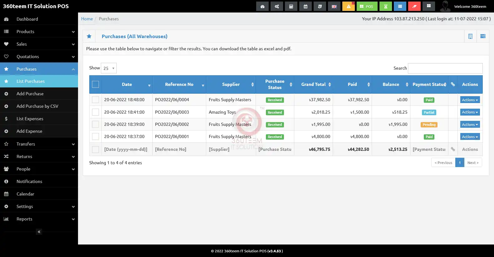Image resolution: width=494 pixels, height=257 pixels.
Task: Open the calendar icon in top bar
Action: tap(306, 6)
